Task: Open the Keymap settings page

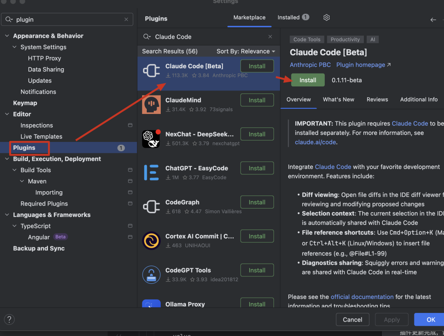Action: point(25,103)
